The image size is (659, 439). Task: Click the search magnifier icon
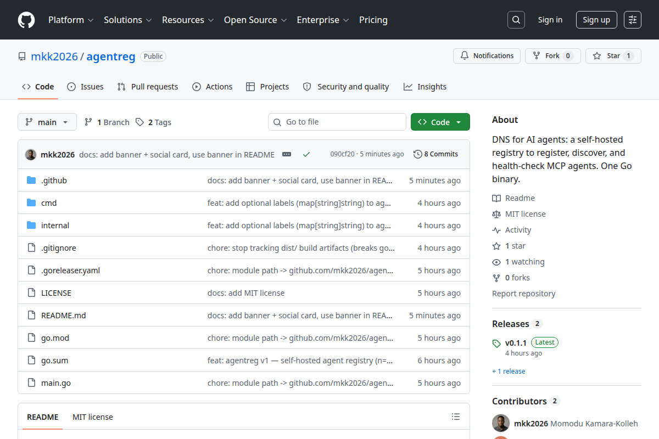point(516,20)
